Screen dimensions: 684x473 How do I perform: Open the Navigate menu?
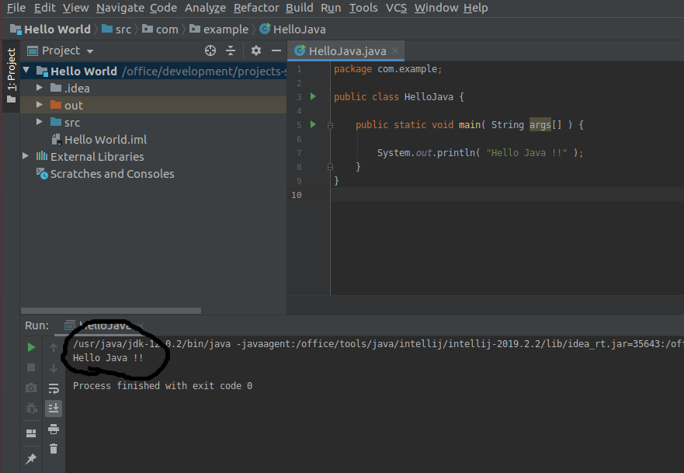click(x=120, y=8)
